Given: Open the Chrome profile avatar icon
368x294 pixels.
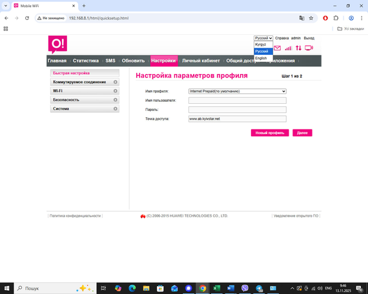Looking at the screenshot, I should pos(351,18).
